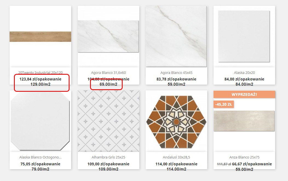
Task: Click the Anza Blanco 25x75 product name
Action: click(244, 157)
